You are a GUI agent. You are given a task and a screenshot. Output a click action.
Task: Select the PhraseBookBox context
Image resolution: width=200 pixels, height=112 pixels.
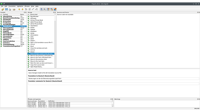tap(9, 34)
